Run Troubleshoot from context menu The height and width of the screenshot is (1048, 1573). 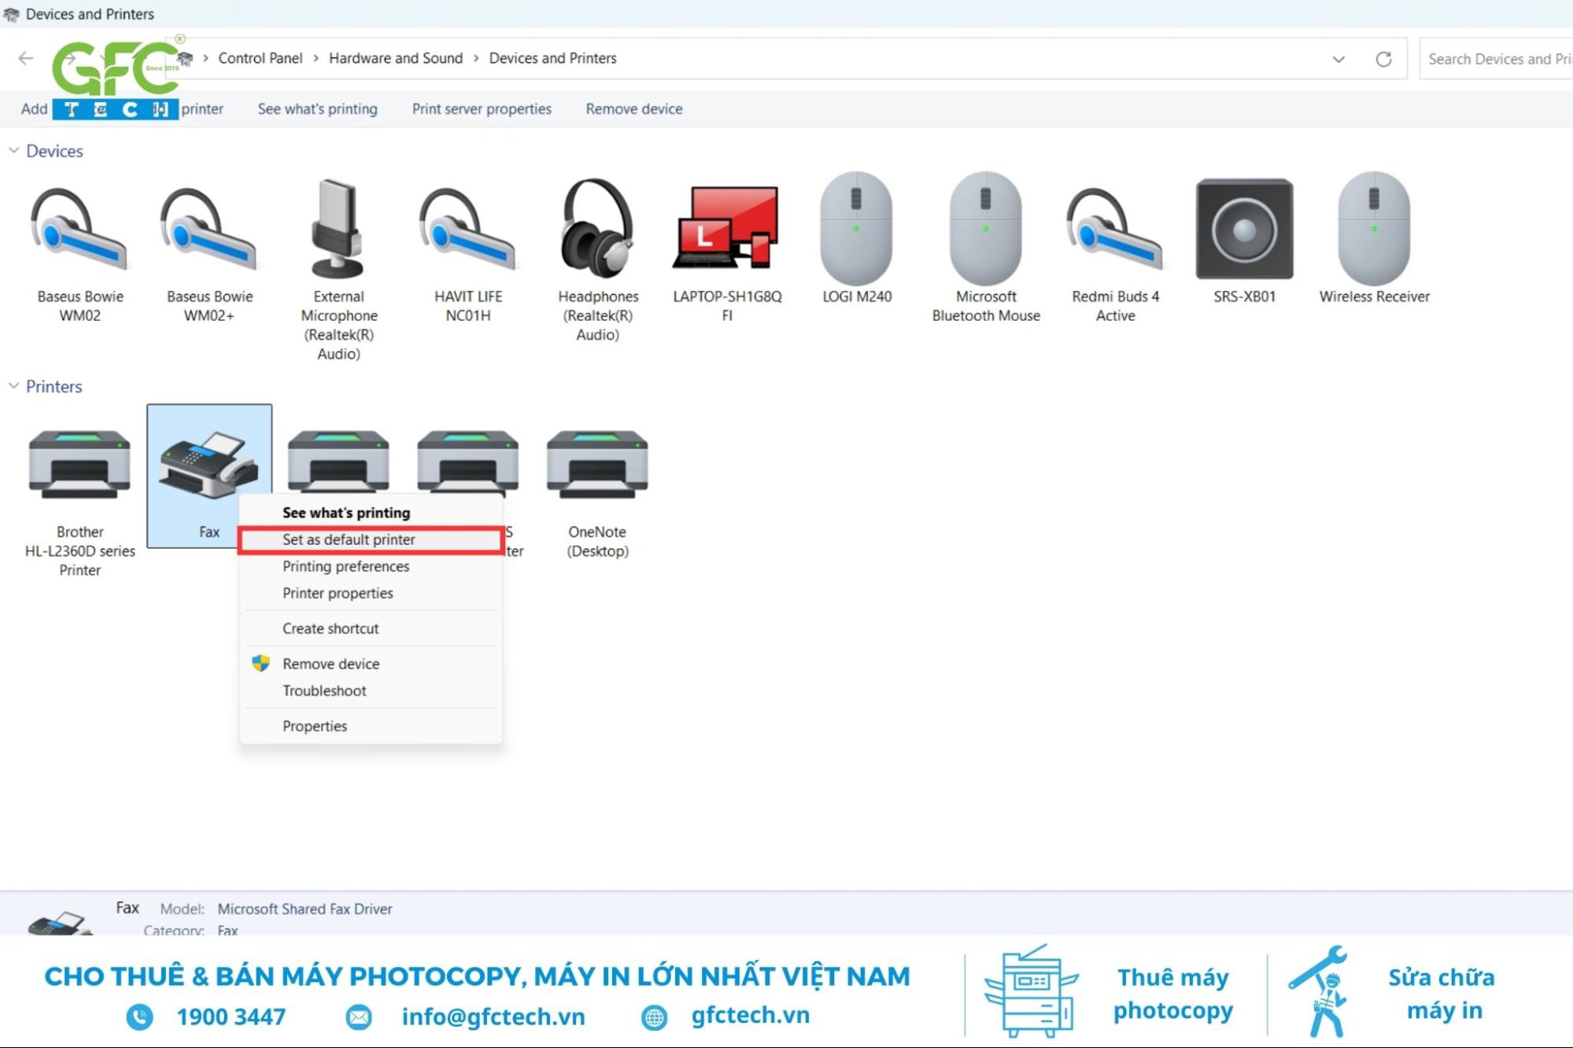371,690
